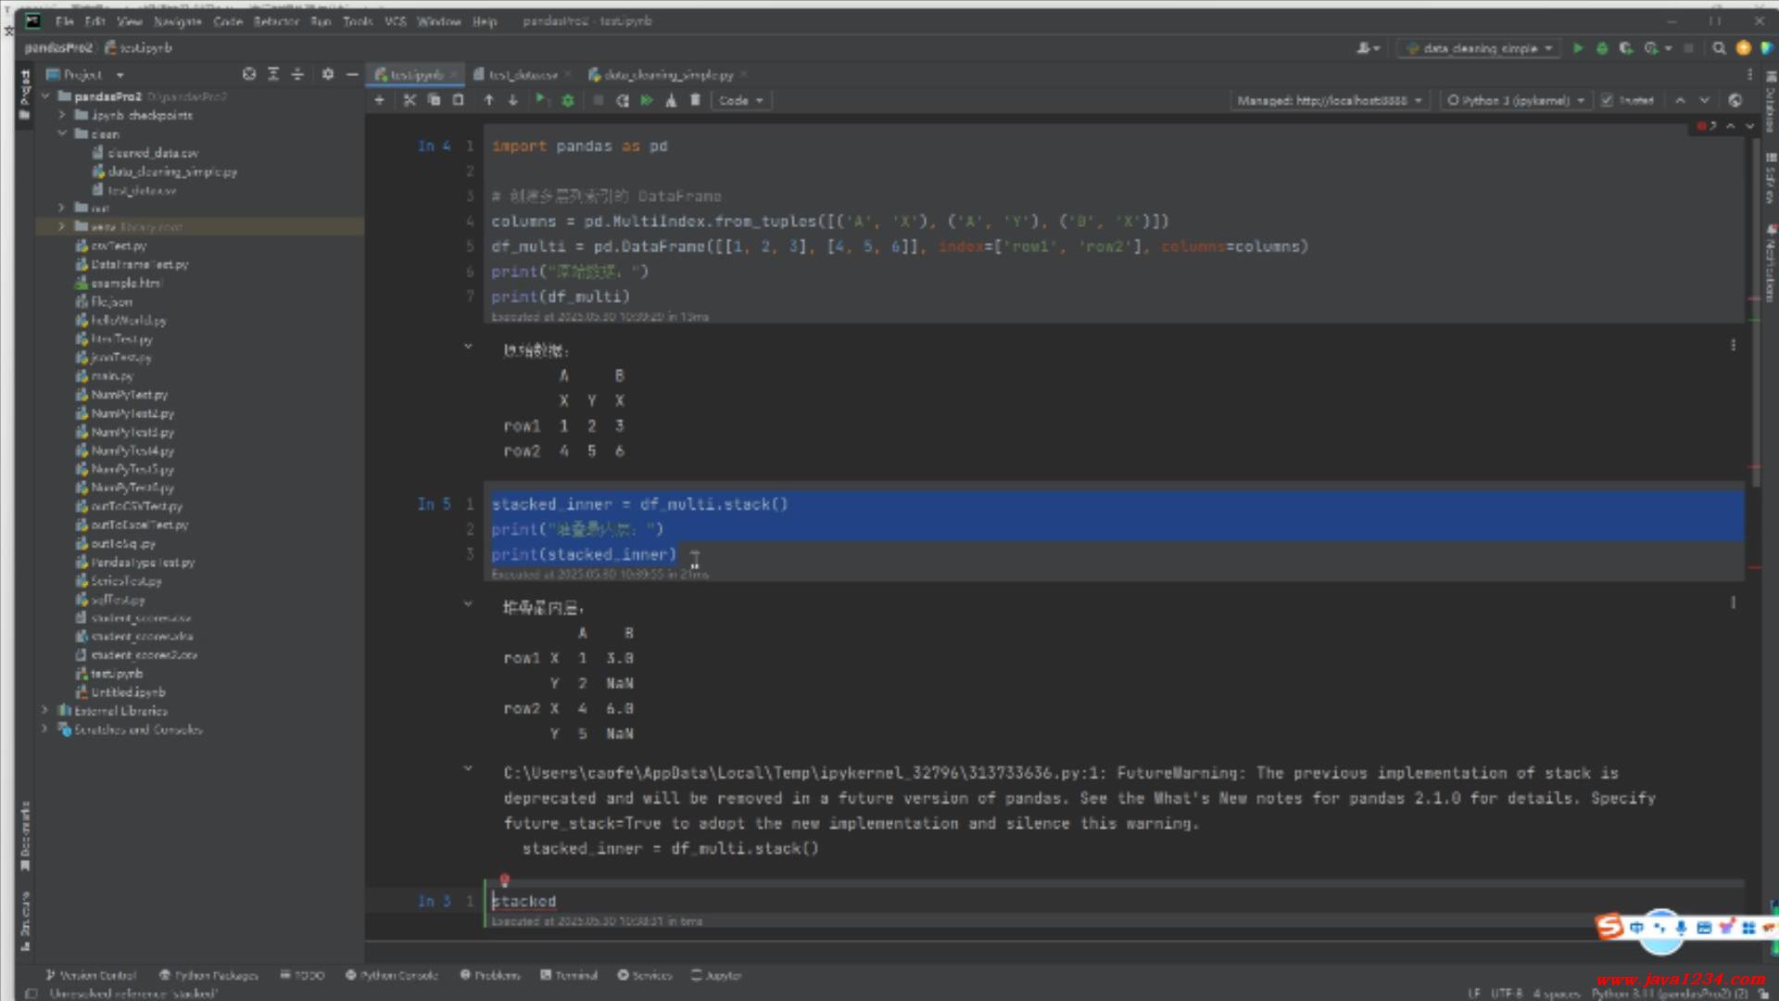Delete the cell with the trash icon

695,100
